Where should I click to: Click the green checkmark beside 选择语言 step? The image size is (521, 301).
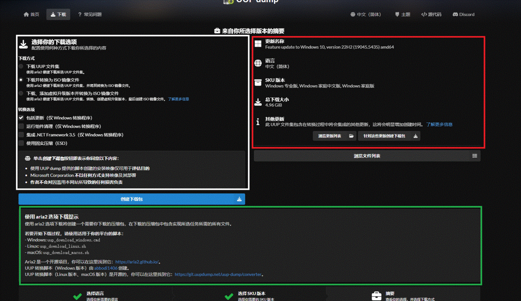[77, 297]
